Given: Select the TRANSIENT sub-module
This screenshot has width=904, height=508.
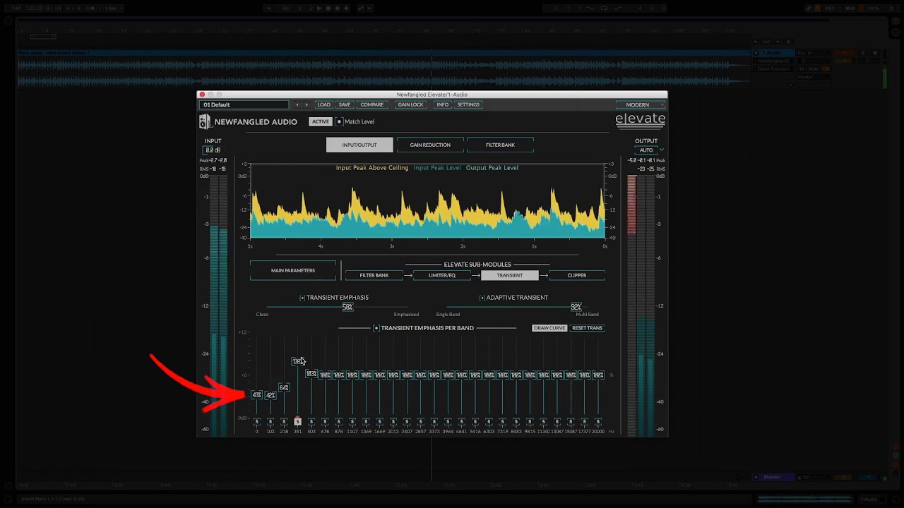Looking at the screenshot, I should pos(509,275).
